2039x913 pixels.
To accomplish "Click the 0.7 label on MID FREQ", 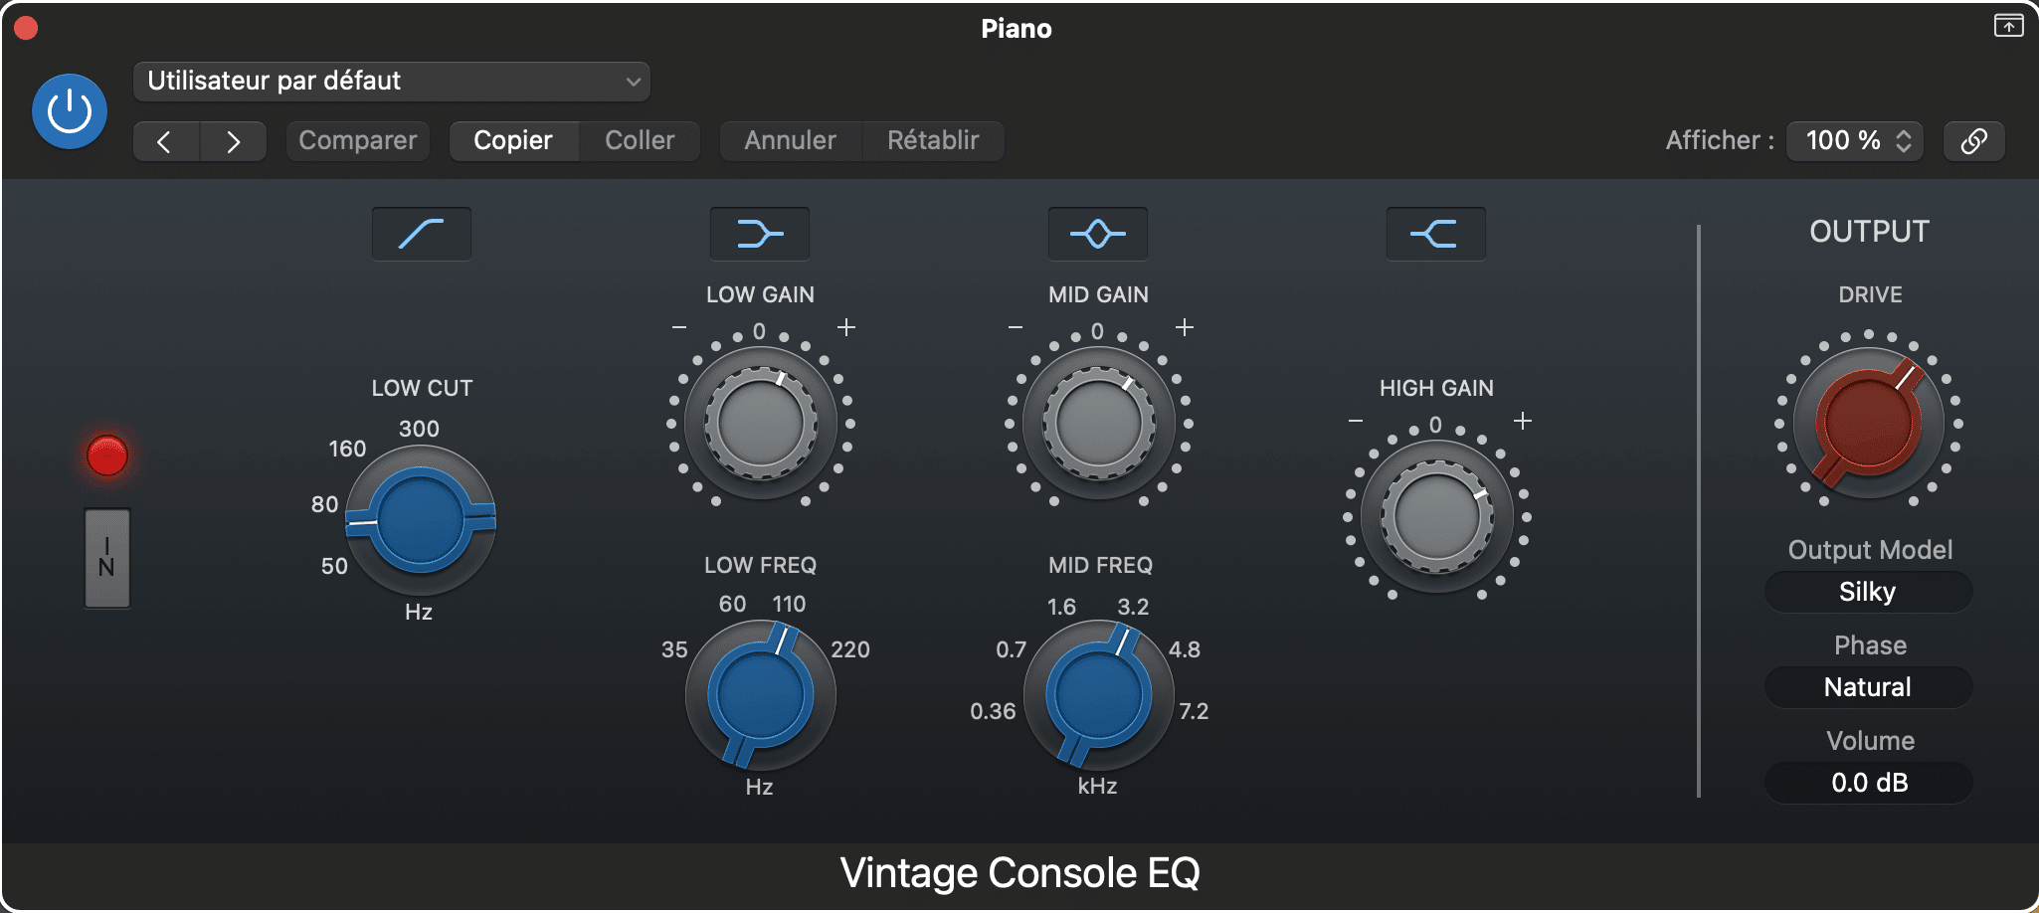I will tap(1011, 649).
